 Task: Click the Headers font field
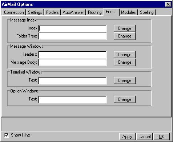(x=73, y=55)
